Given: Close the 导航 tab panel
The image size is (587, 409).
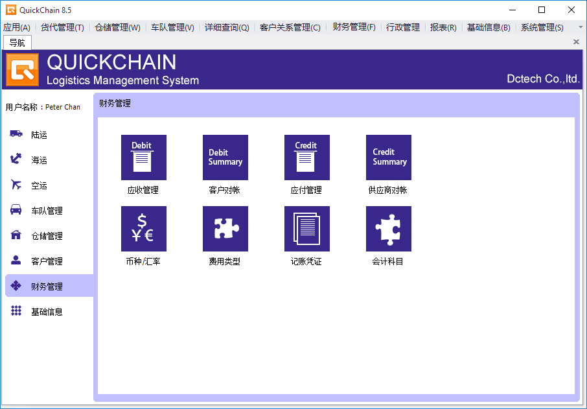Looking at the screenshot, I should coord(576,41).
